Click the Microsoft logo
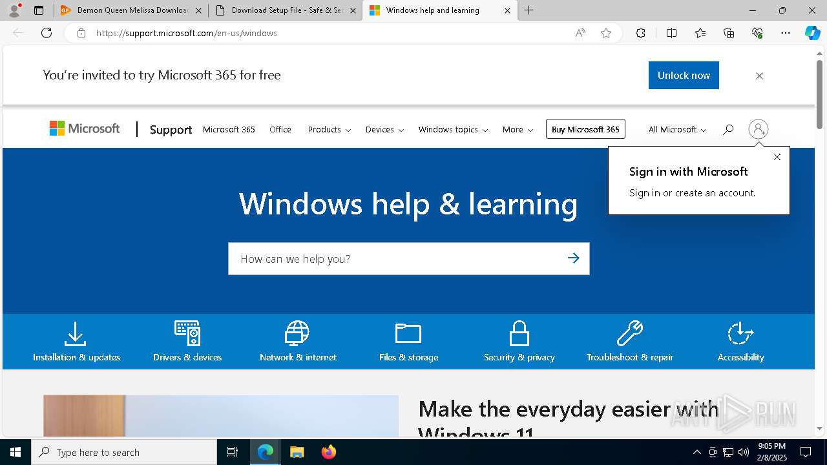Viewport: 827px width, 465px height. [85, 129]
